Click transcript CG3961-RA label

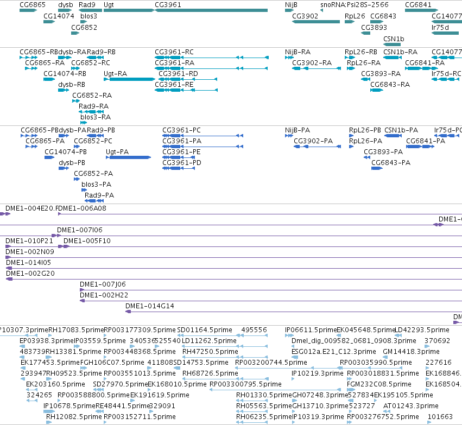click(174, 63)
